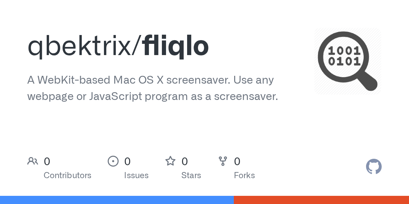This screenshot has height=204, width=409.
Task: Click the Issues circle icon
Action: click(x=113, y=161)
